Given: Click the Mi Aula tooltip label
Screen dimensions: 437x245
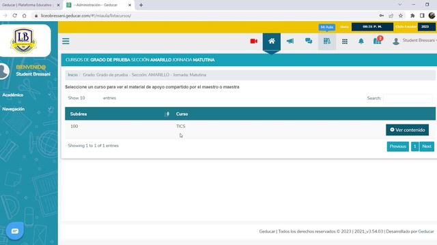Looking at the screenshot, I should click(x=327, y=27).
